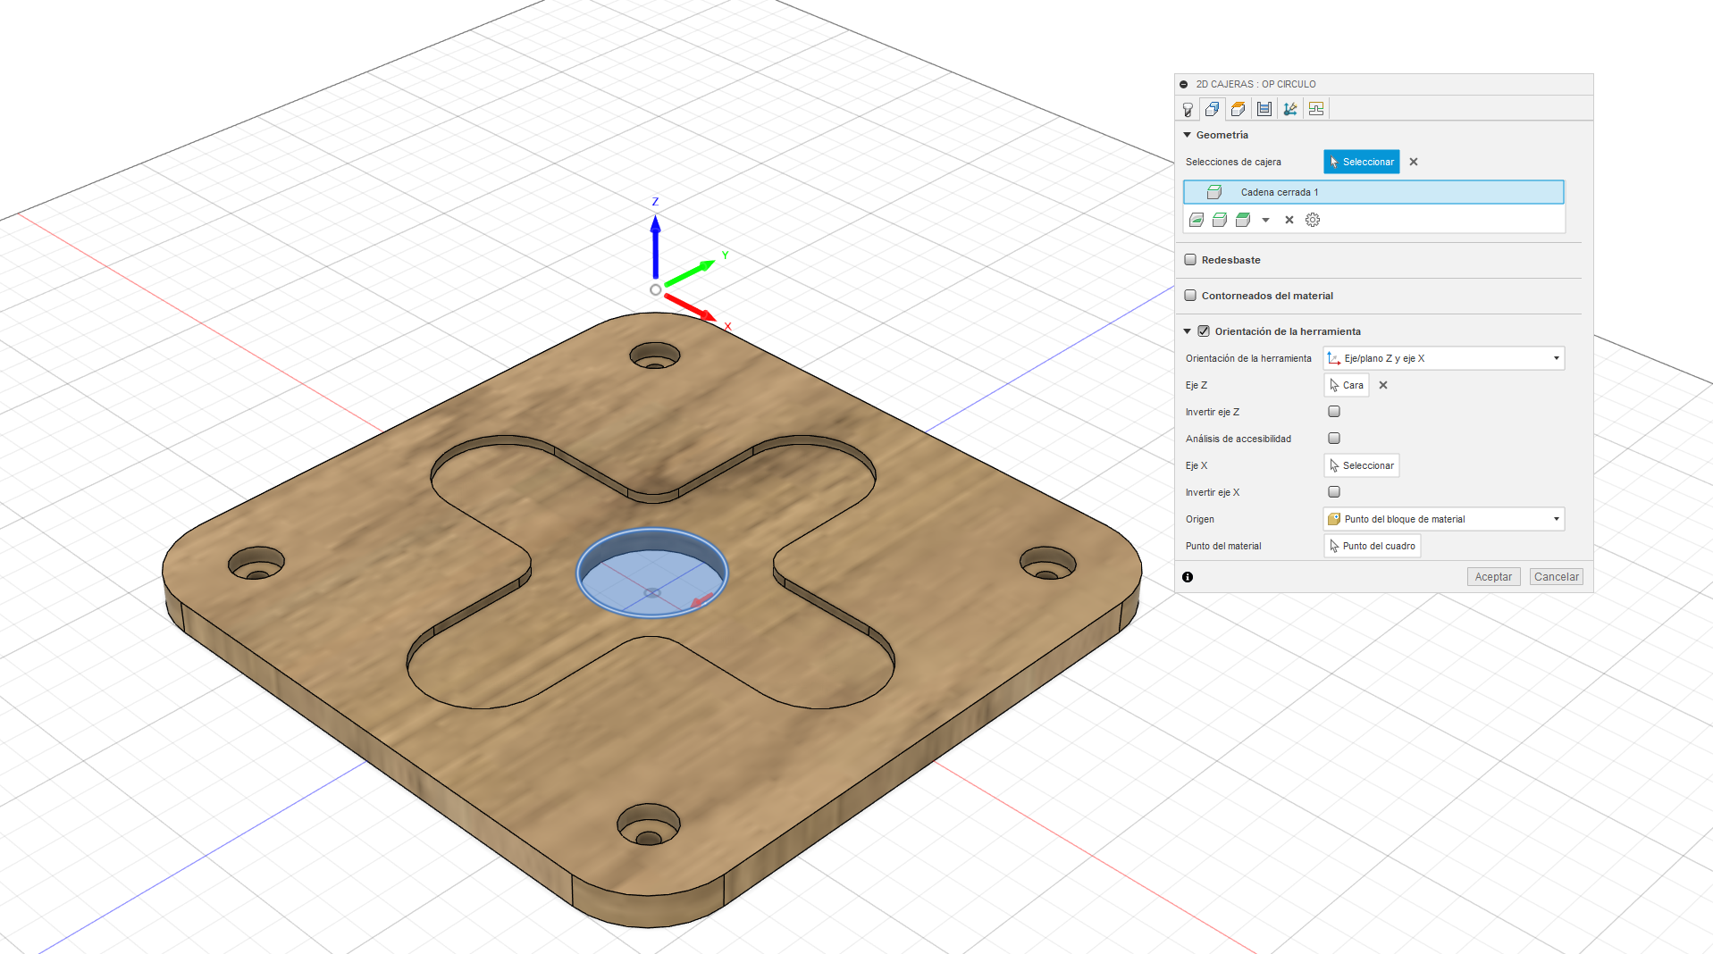
Task: Click the Cancelar button
Action: (x=1556, y=577)
